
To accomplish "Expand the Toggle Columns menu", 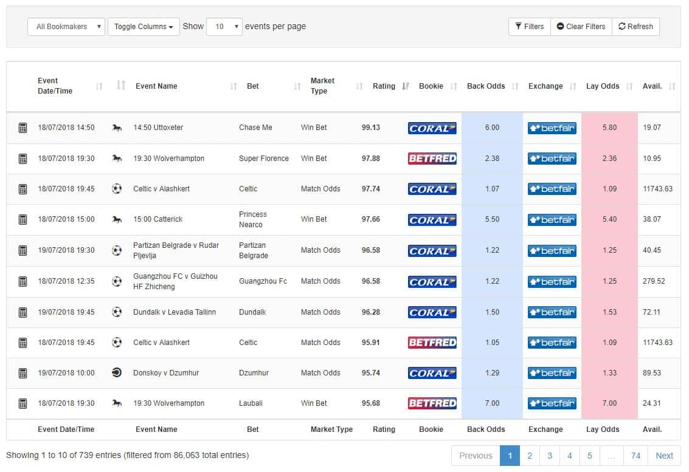I will pyautogui.click(x=144, y=27).
